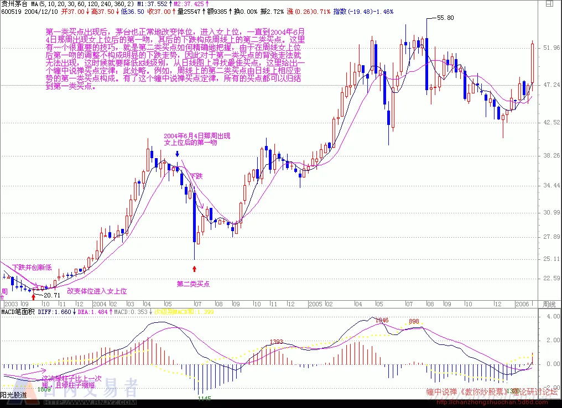The image size is (562, 408).
Task: Click 22.59 on the price axis
Action: 551,278
